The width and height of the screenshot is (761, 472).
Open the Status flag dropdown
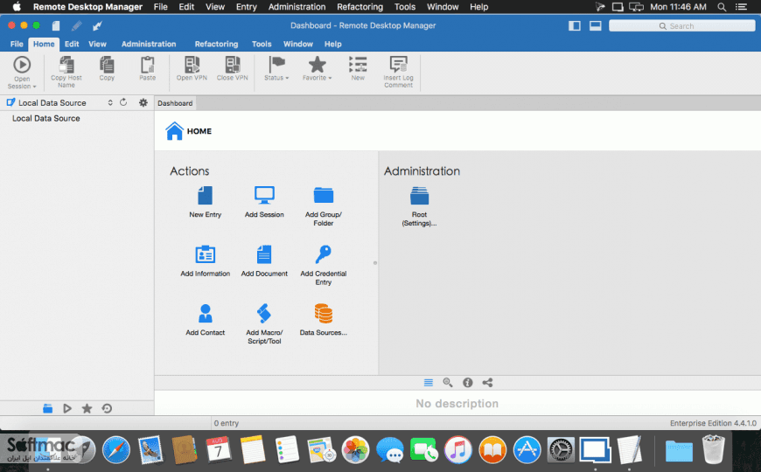click(x=276, y=68)
